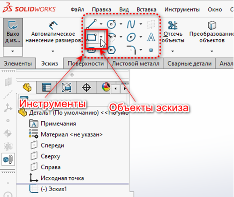Open the Инструменты menu

[x=182, y=10]
